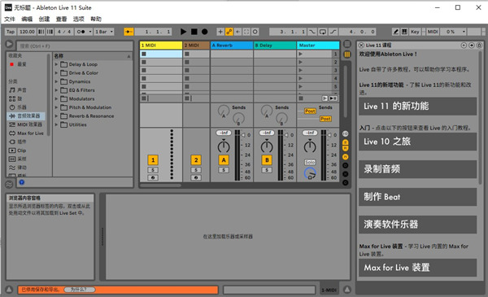Click the 为什么? button in status bar
Screen dimensions: 488x297
tap(80, 290)
